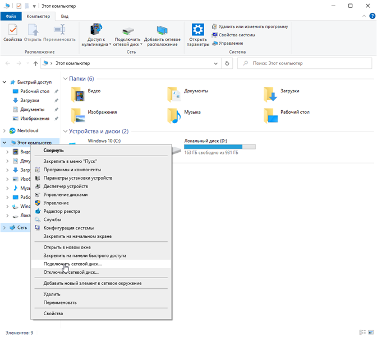Expand the Сеть tree node arrow
Screen dimensions: 377x337
tap(5, 228)
